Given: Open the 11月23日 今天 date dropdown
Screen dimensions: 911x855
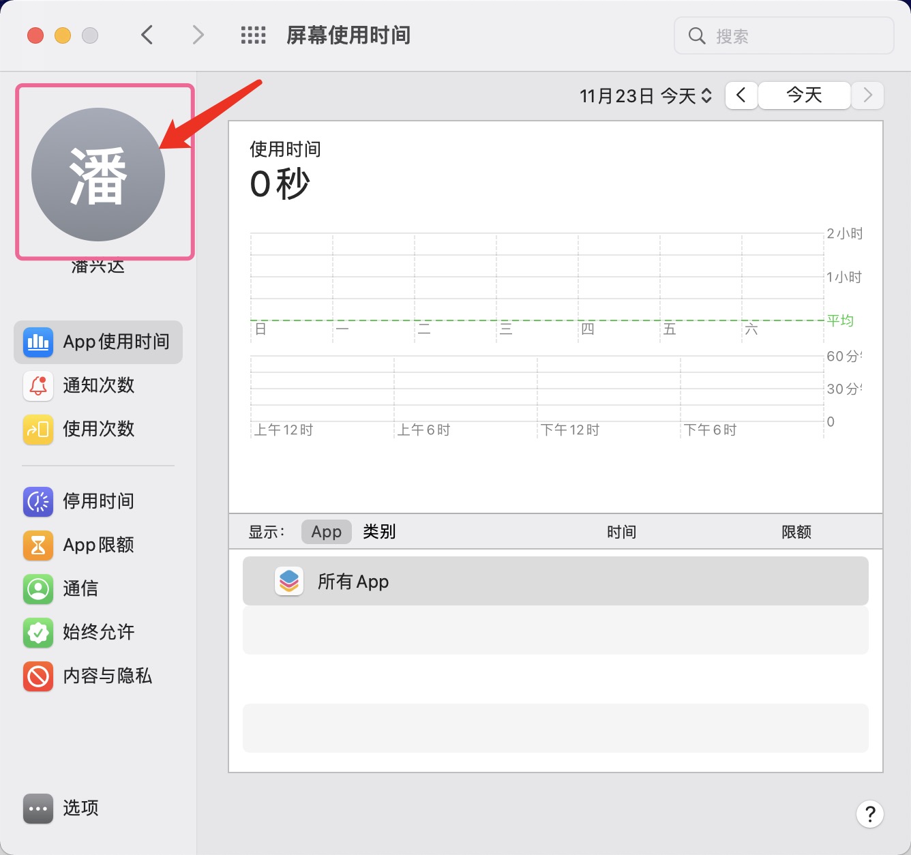Looking at the screenshot, I should tap(646, 96).
